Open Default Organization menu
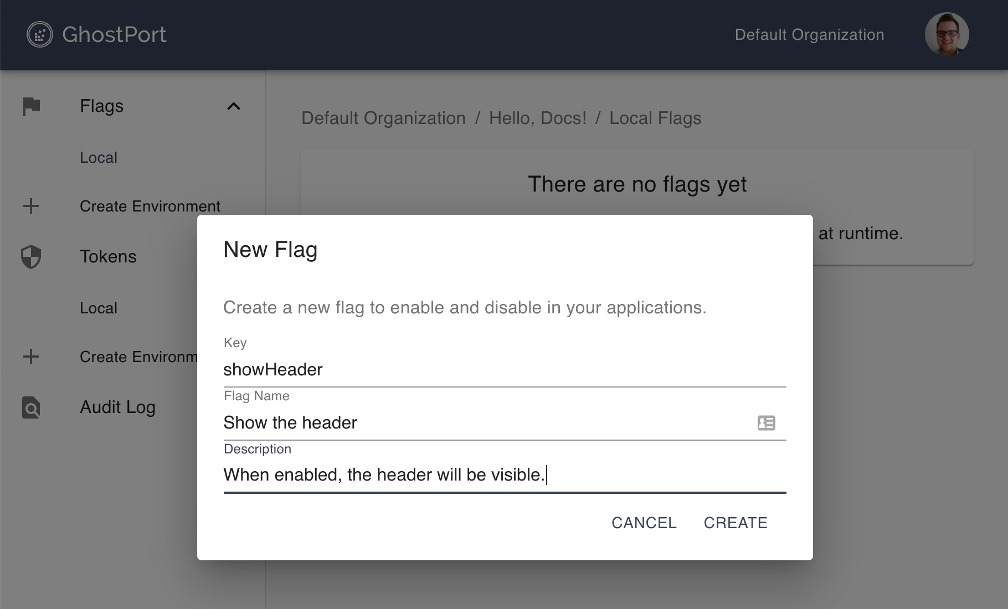Image resolution: width=1008 pixels, height=609 pixels. pos(810,34)
